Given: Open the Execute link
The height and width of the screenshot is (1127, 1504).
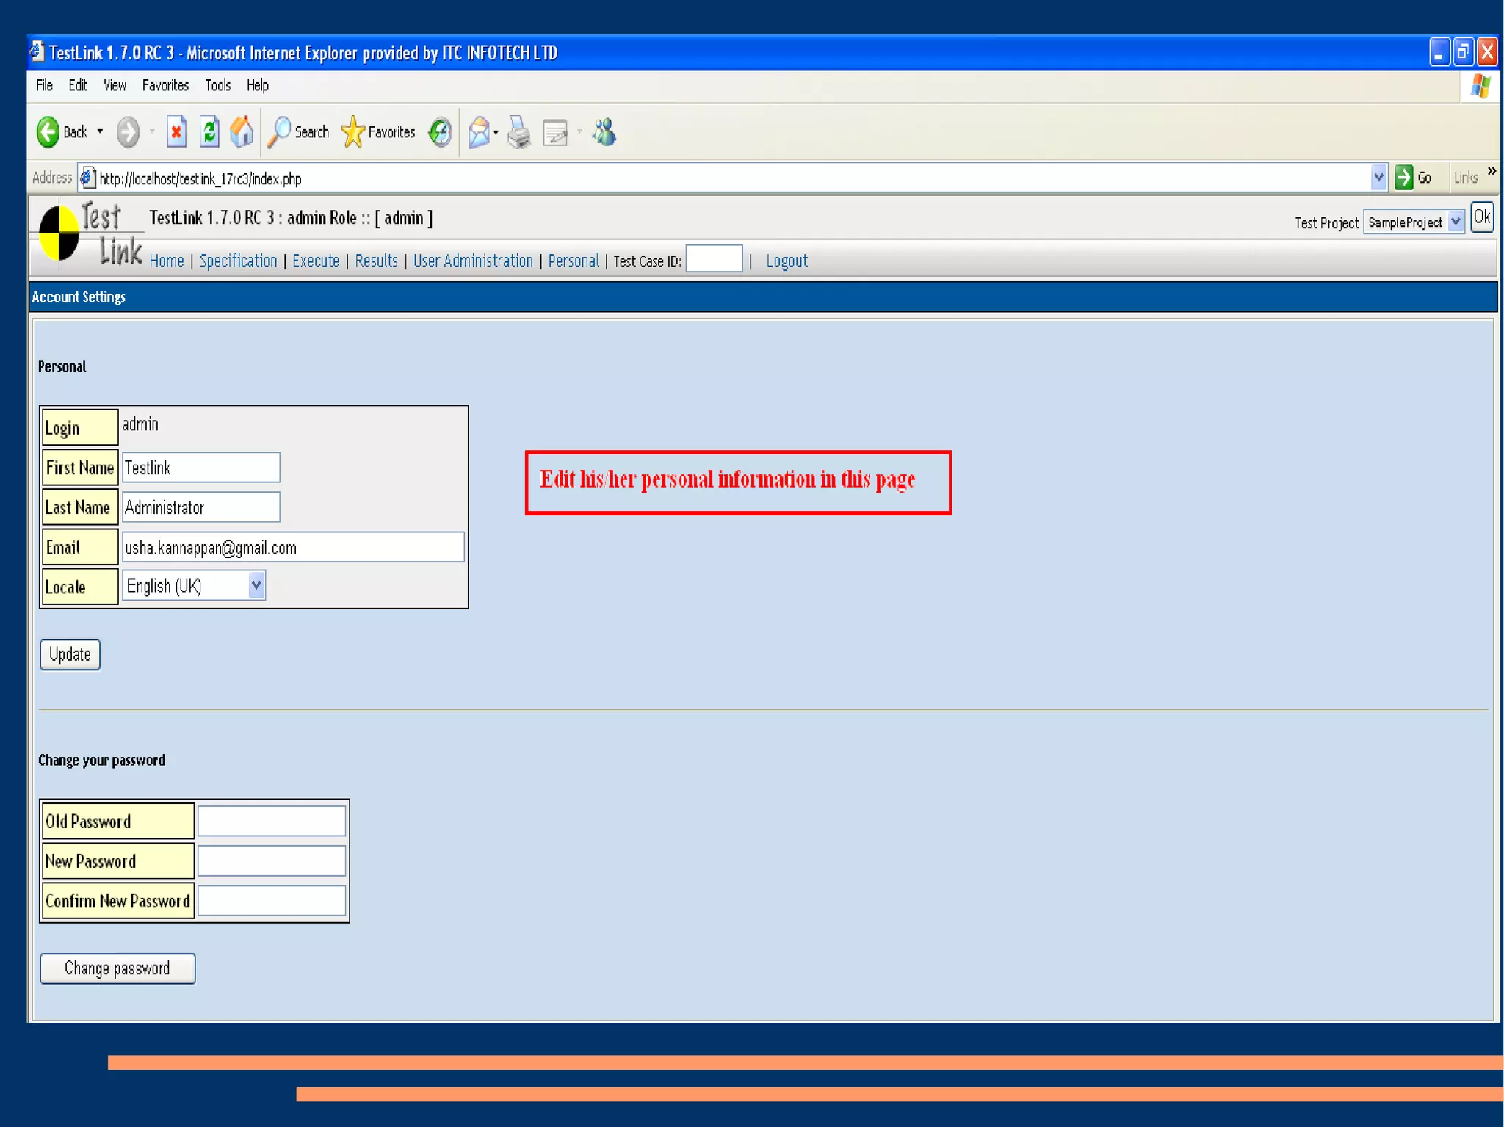Looking at the screenshot, I should pos(316,261).
